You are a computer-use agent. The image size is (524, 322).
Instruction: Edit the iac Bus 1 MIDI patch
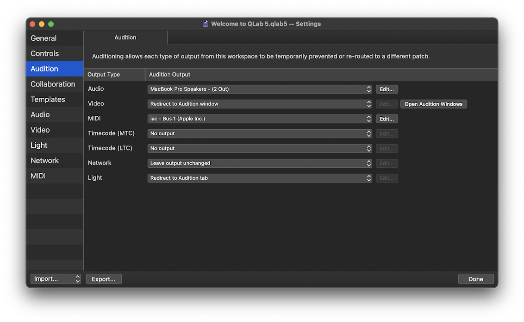point(387,119)
